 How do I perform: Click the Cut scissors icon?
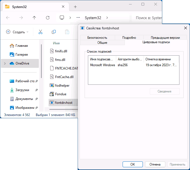(x=40, y=32)
